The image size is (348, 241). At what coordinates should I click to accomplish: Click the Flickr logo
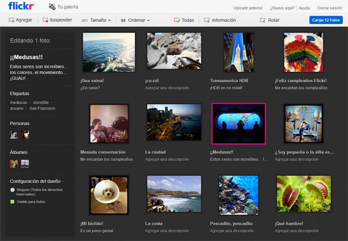(x=21, y=6)
